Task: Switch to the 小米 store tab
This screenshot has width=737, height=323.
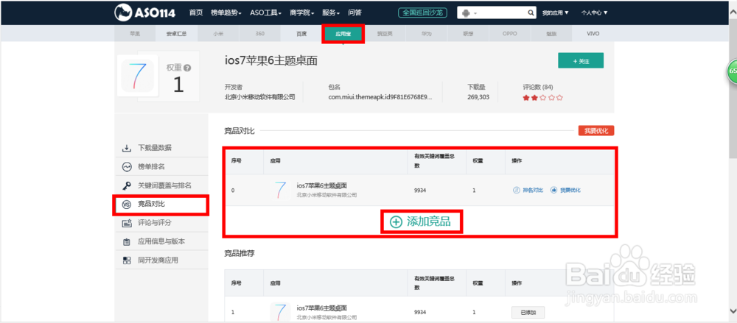Action: [218, 34]
